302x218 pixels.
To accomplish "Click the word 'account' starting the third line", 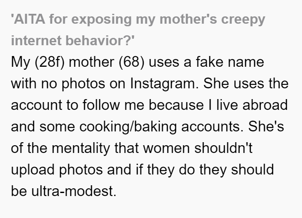I will point(37,105).
